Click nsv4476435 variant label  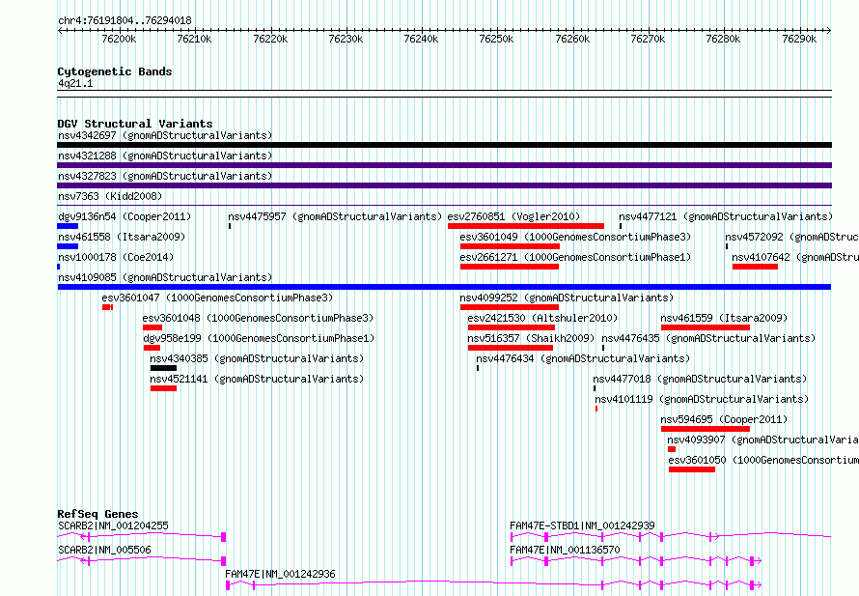click(x=708, y=338)
